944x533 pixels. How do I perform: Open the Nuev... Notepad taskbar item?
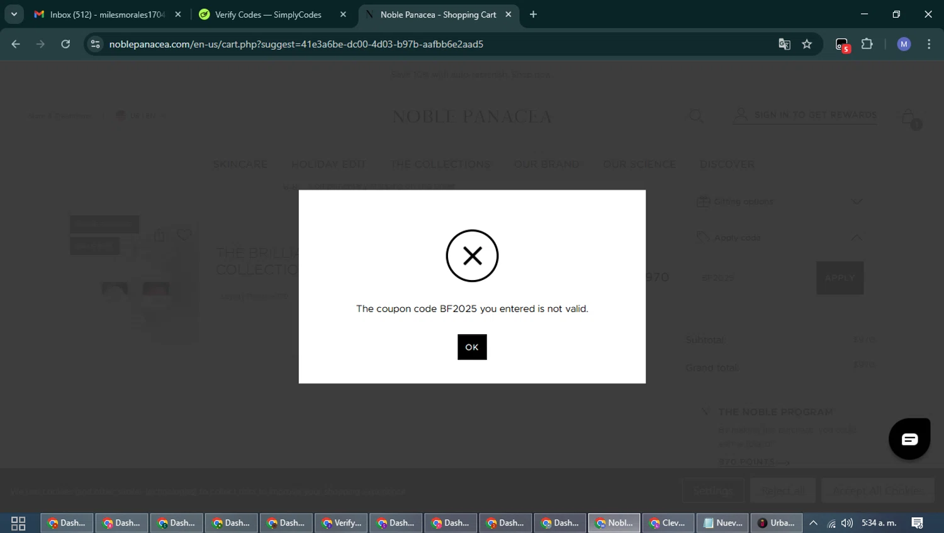pos(723,523)
